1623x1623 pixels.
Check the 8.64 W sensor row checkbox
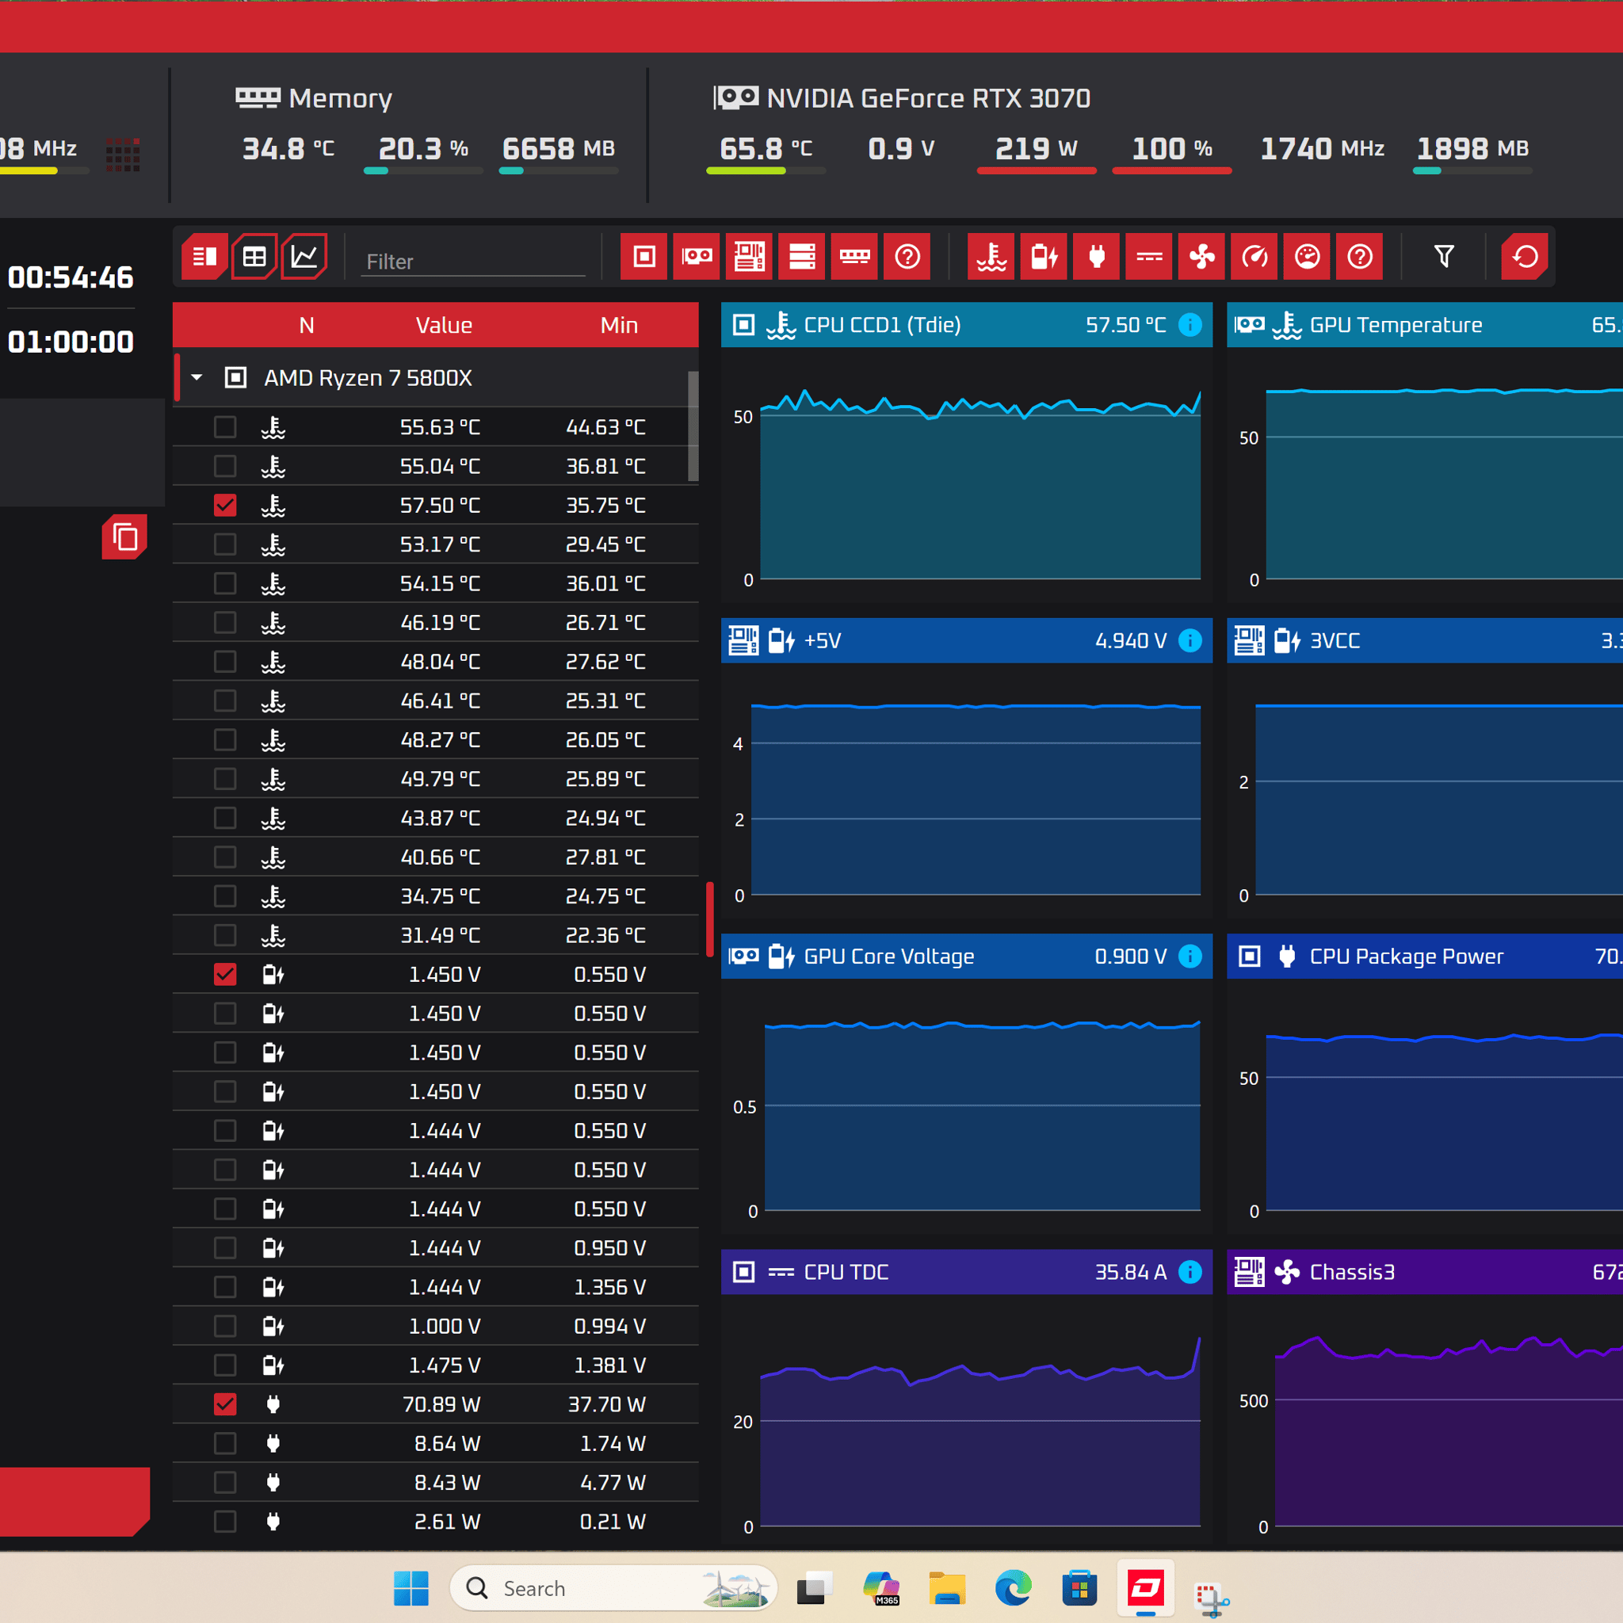click(x=225, y=1443)
